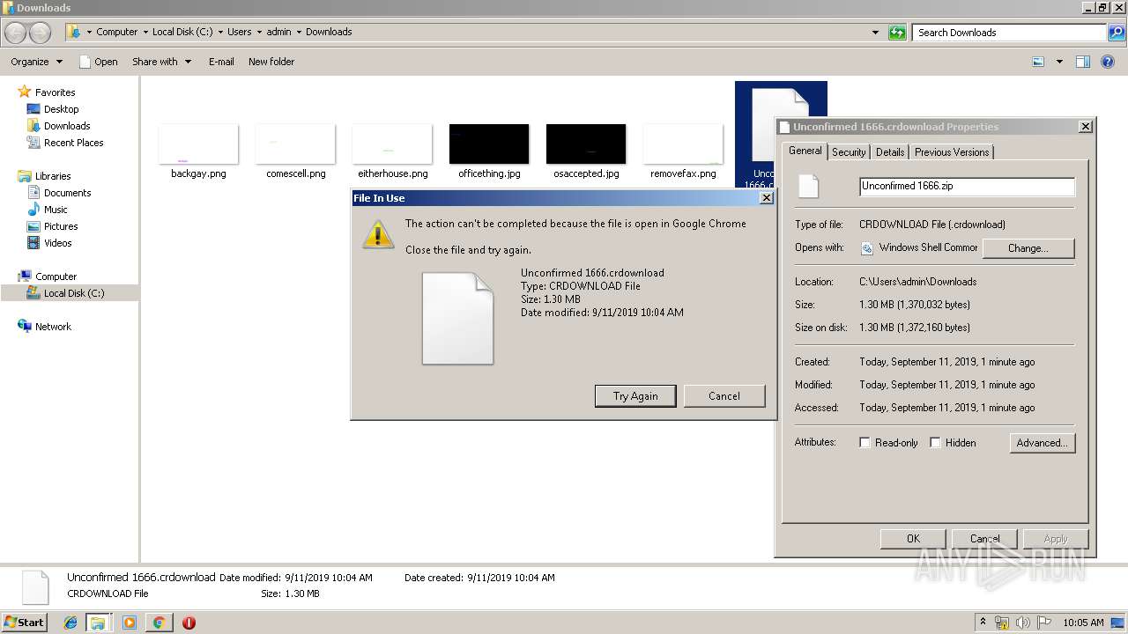Select Desktop under Favorites
Viewport: 1128px width, 634px height.
(x=61, y=109)
